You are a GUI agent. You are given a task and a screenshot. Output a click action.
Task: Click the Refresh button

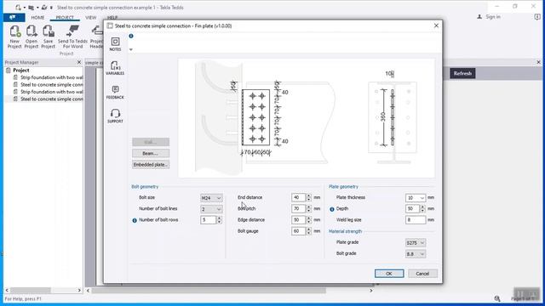[x=462, y=73]
